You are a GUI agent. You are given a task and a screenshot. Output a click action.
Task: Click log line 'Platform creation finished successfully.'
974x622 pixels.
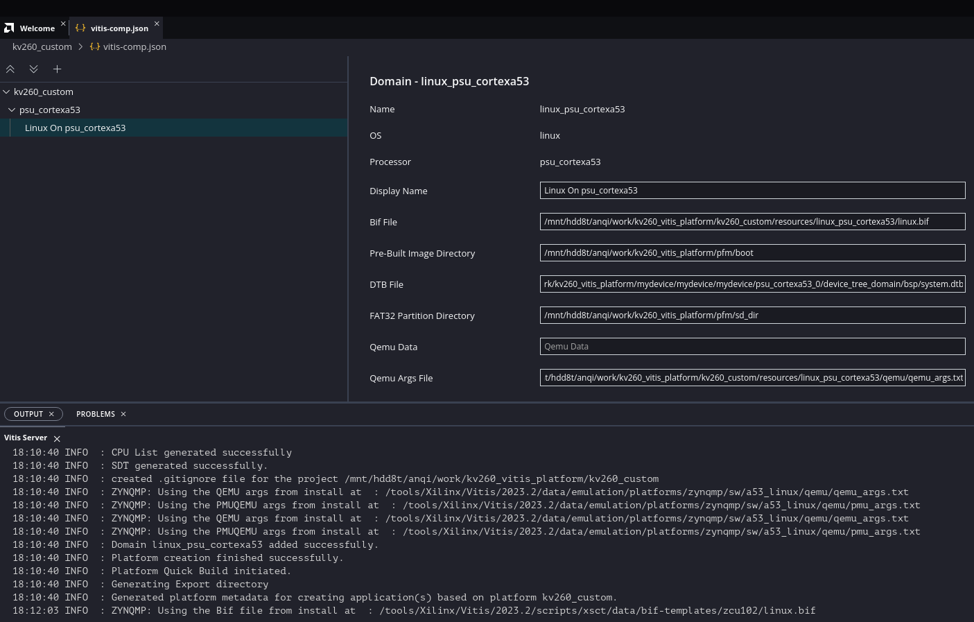click(x=227, y=558)
